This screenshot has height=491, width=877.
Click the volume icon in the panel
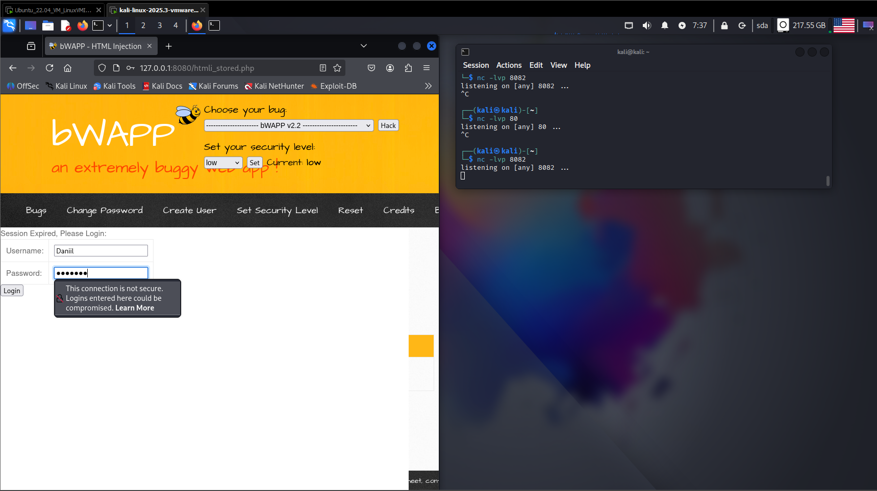tap(646, 25)
